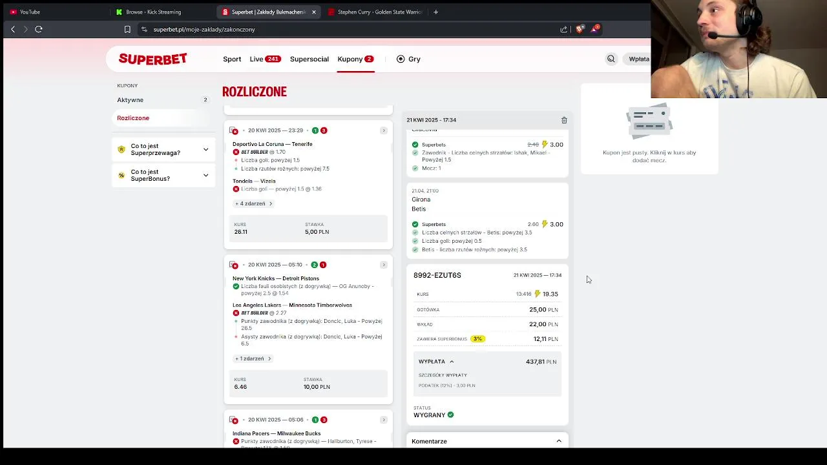Viewport: 827px width, 465px height.
Task: Click New York Knicks — Detroit Pistons match
Action: pyautogui.click(x=276, y=278)
